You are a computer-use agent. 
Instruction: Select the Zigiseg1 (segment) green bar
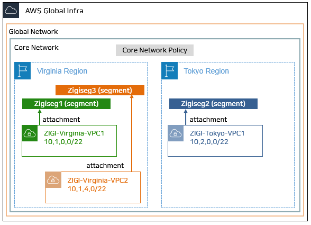point(66,104)
